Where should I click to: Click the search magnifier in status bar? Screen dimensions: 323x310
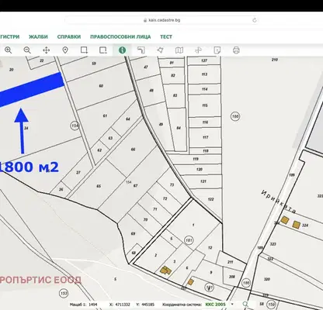(245, 305)
